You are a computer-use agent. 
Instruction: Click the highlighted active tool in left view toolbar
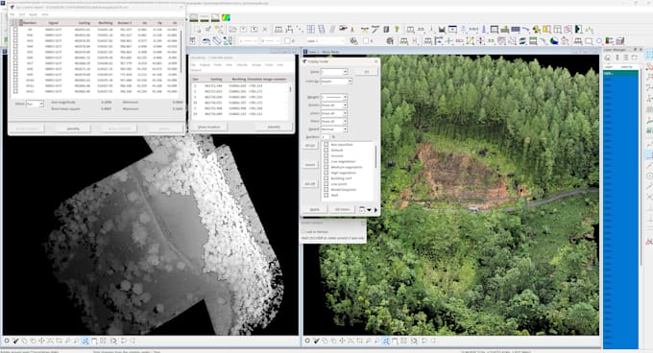pos(85,341)
